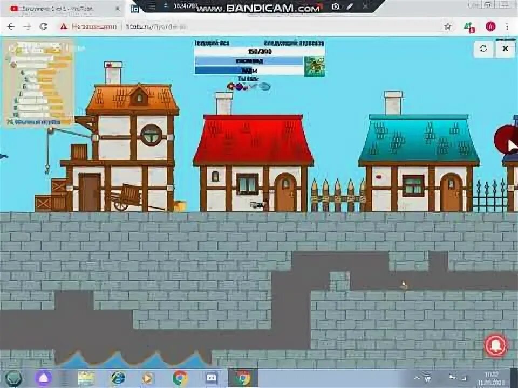Screen dimensions: 518x388
Task: Open the Chrome three-dot menu
Action: click(x=506, y=26)
